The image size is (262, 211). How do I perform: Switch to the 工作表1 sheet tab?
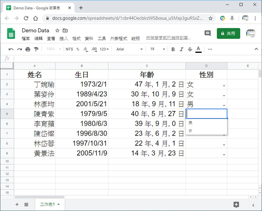coord(48,204)
